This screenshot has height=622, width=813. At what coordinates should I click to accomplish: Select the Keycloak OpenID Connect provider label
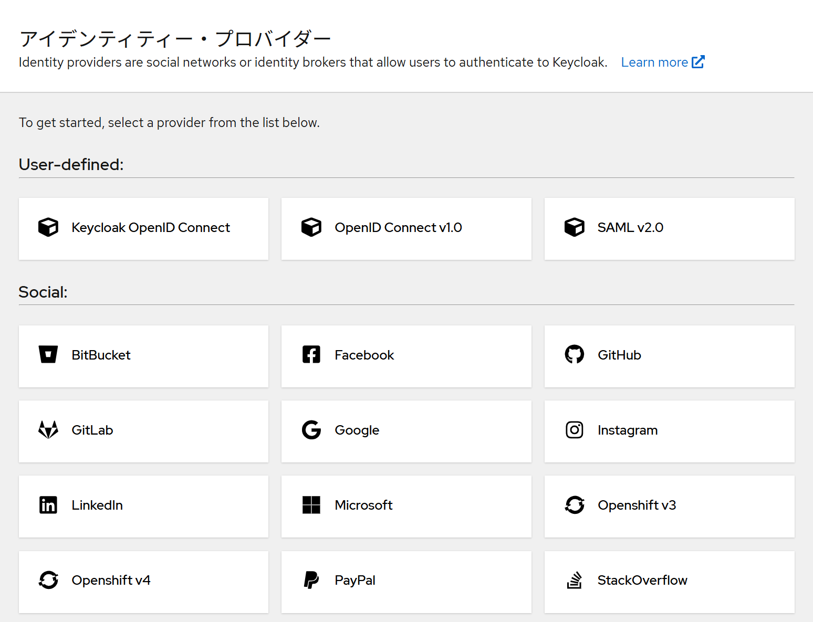coord(151,227)
